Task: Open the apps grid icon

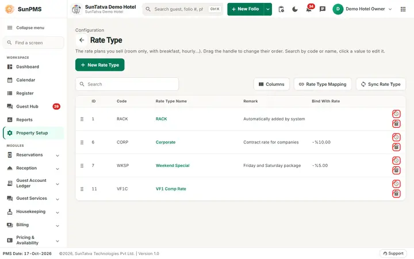Action: [x=403, y=9]
